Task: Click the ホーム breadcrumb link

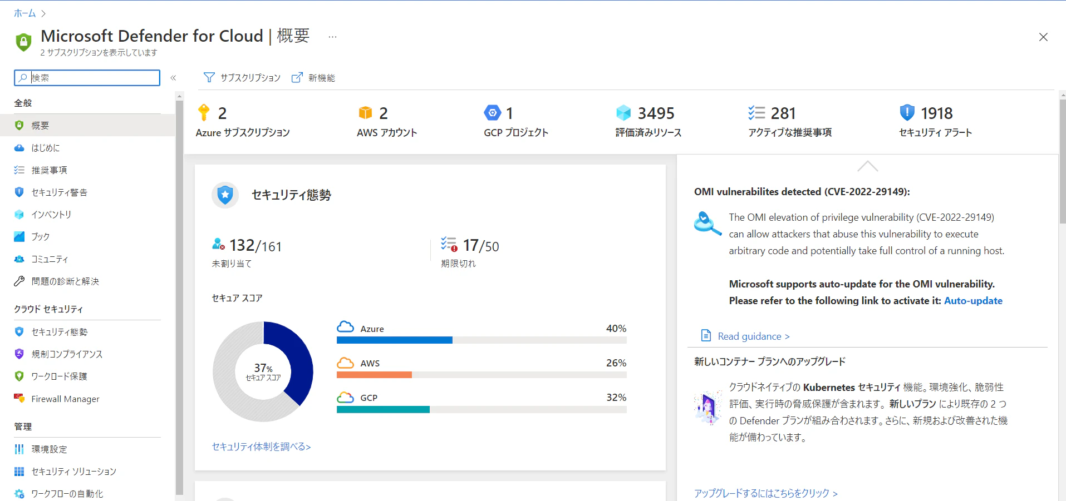Action: 24,13
